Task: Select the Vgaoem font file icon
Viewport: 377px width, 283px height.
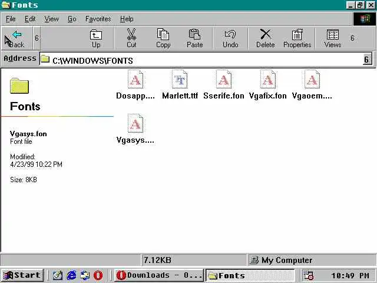Action: tap(312, 79)
